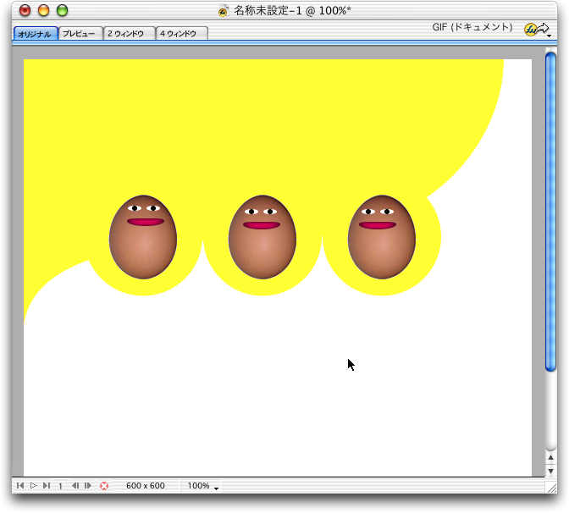Viewport: 569px width, 513px height.
Task: Click the Quick Export Fireworks icon
Action: [537, 30]
